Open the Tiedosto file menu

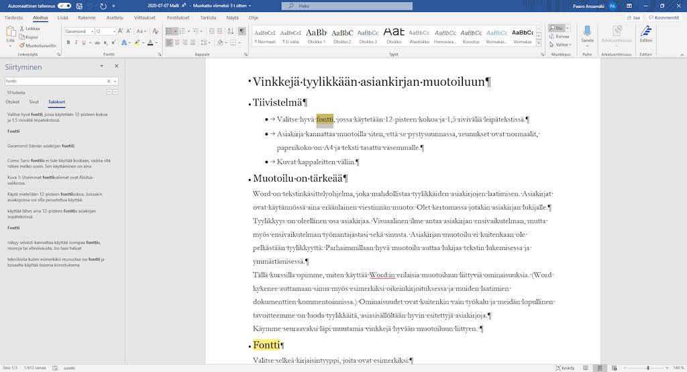(x=13, y=17)
